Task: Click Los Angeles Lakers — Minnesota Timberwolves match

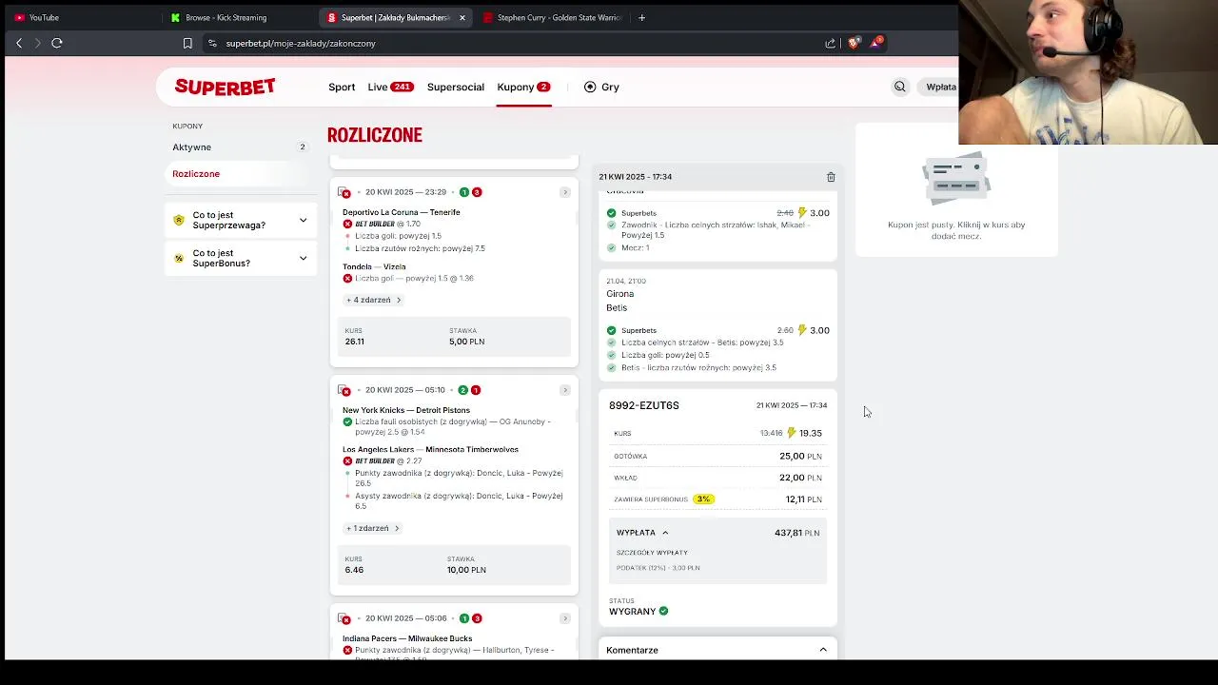Action: 430,449
